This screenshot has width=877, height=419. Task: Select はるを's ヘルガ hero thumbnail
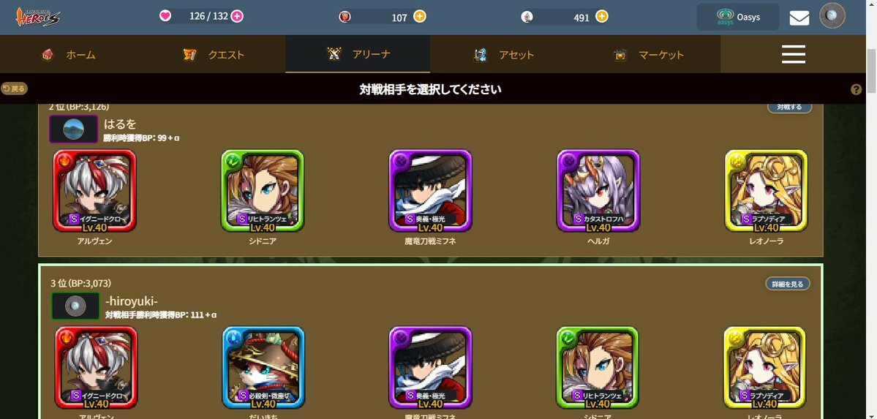point(598,191)
